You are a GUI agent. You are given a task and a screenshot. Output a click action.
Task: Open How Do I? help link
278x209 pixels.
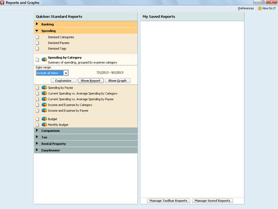[269, 8]
